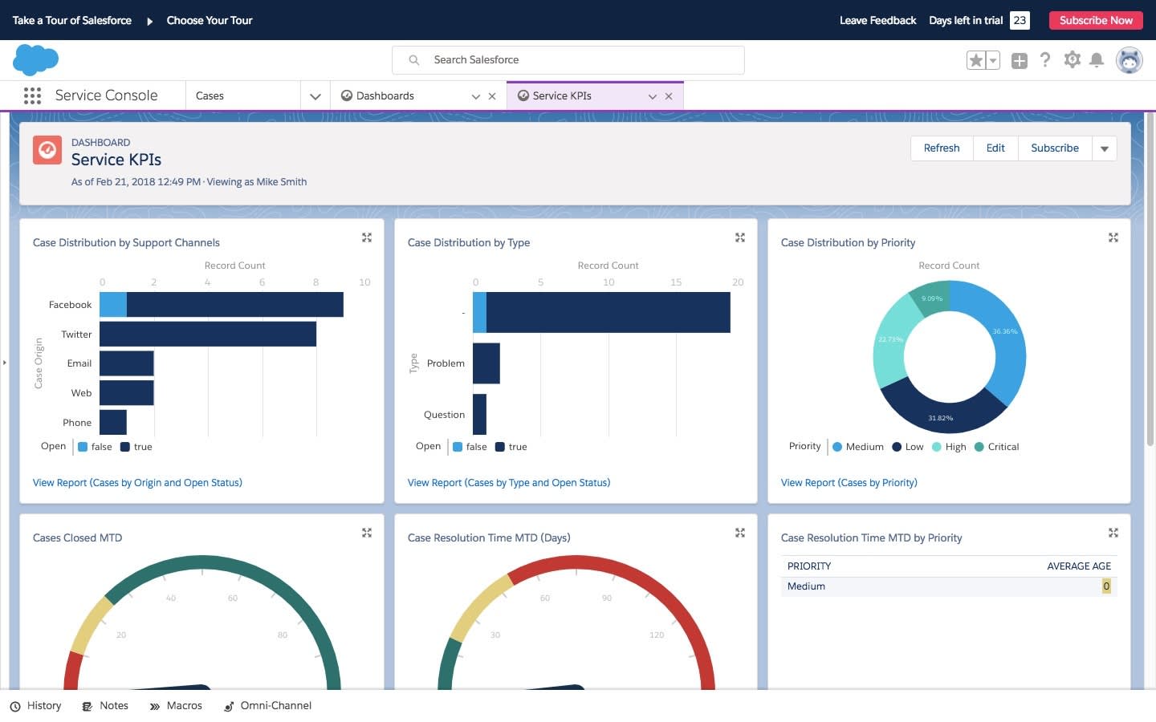Open the dropdown next to Subscribe button

1105,148
